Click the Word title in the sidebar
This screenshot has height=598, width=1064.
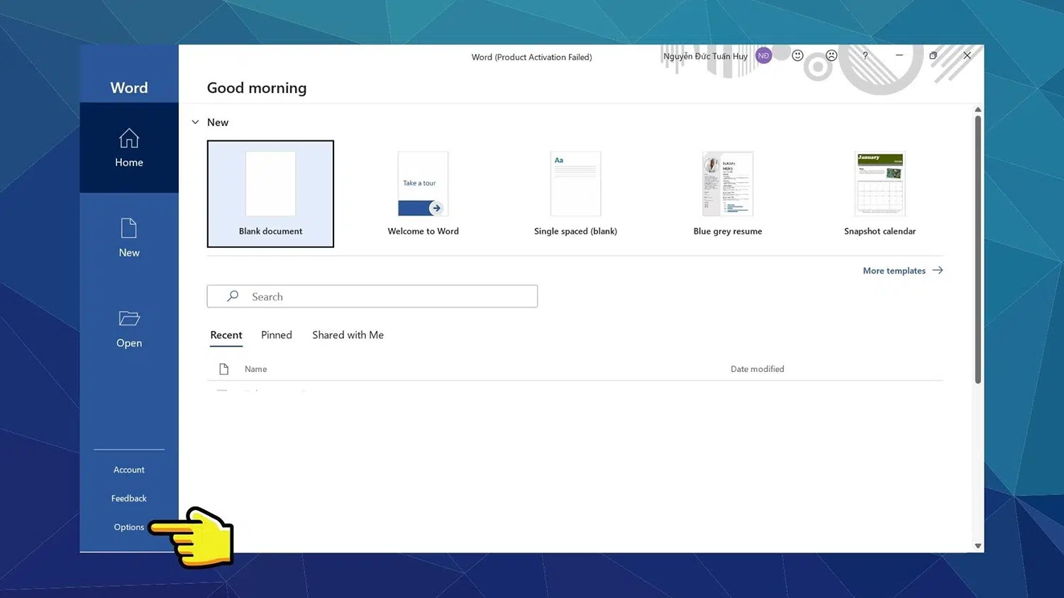tap(129, 88)
